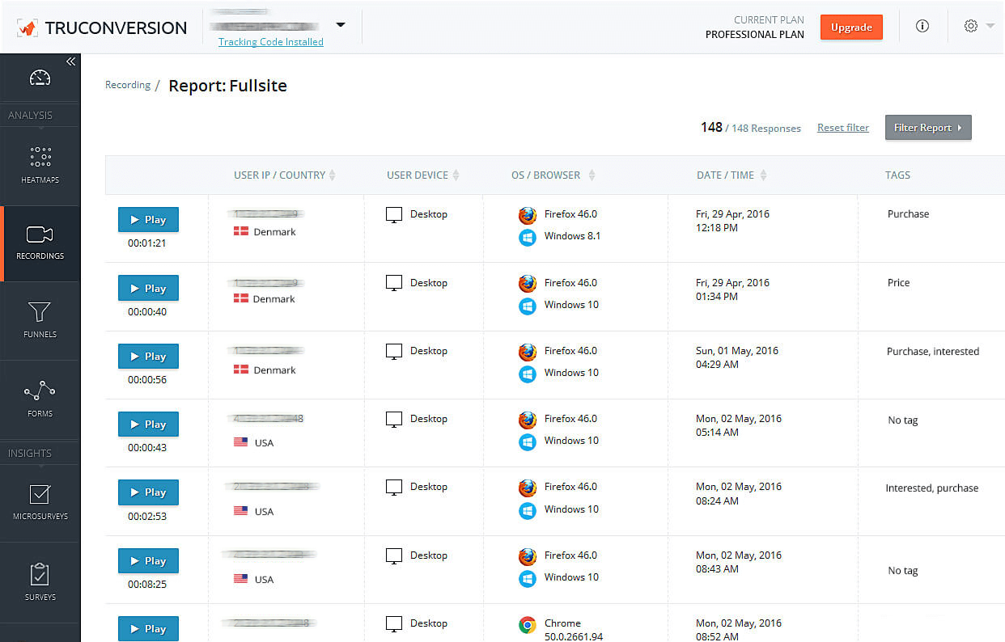Viewport: 1005px width, 642px height.
Task: Sort by OS / Browser column
Action: click(592, 175)
